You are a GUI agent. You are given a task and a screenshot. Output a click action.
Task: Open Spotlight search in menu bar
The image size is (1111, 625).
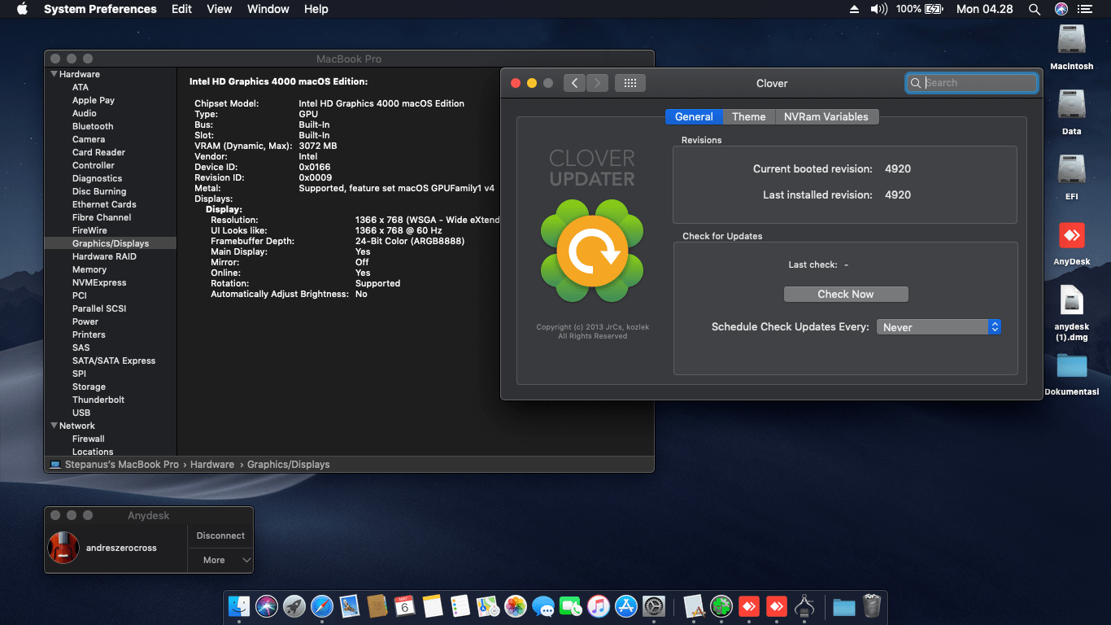[1035, 9]
